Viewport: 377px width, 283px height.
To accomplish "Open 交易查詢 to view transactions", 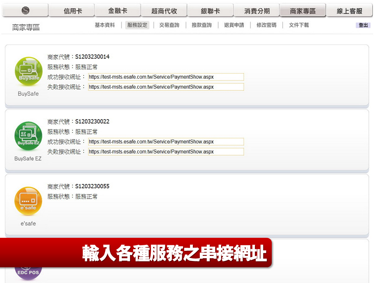I will 169,25.
